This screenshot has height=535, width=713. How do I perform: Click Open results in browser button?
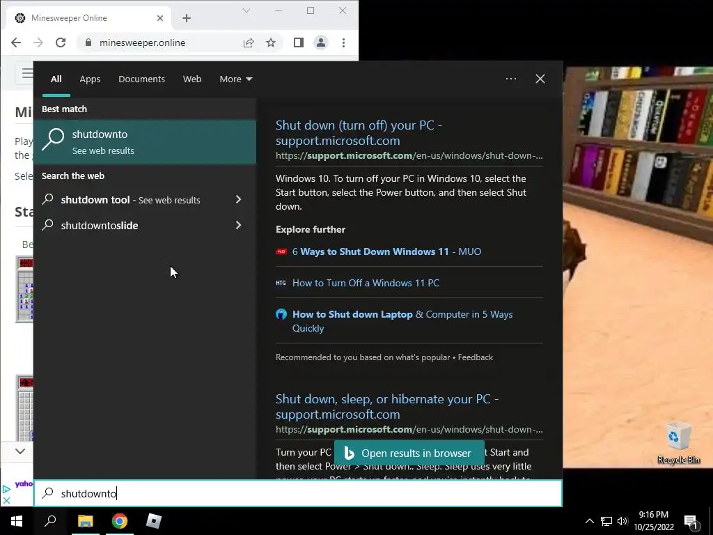tap(409, 453)
